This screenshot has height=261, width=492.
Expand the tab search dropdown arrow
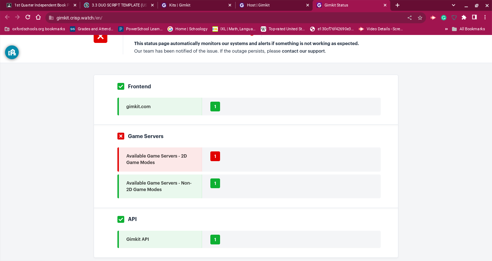pos(453,5)
